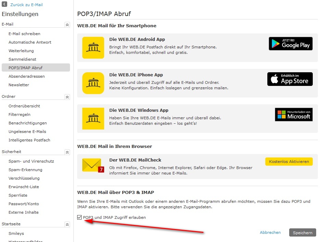Screen dimensions: 323x242
Task: Collapse the Sicherheit settings section
Action: (x=67, y=152)
